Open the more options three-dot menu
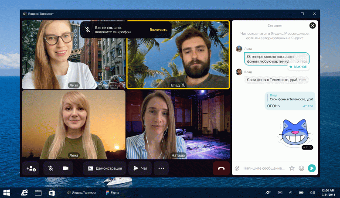340x198 pixels. (x=161, y=168)
